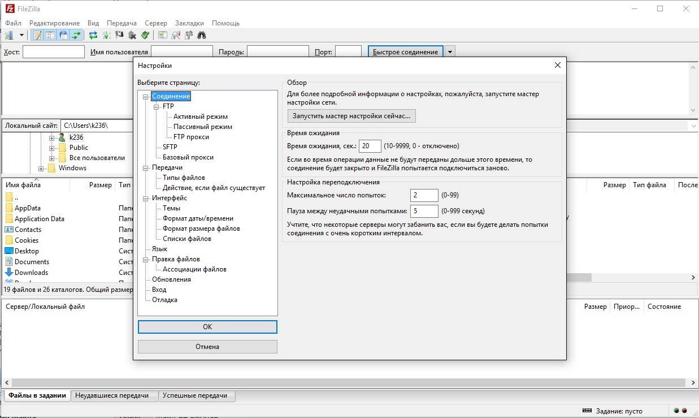The width and height of the screenshot is (699, 418).
Task: Click the AppData folder icon
Action: click(9, 208)
